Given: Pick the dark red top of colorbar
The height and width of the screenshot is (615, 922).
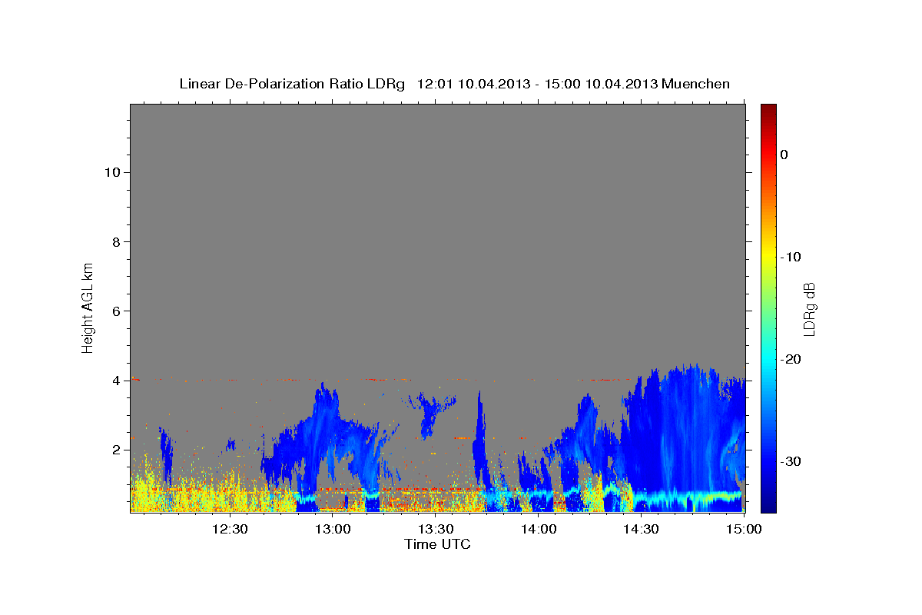Looking at the screenshot, I should tap(768, 110).
